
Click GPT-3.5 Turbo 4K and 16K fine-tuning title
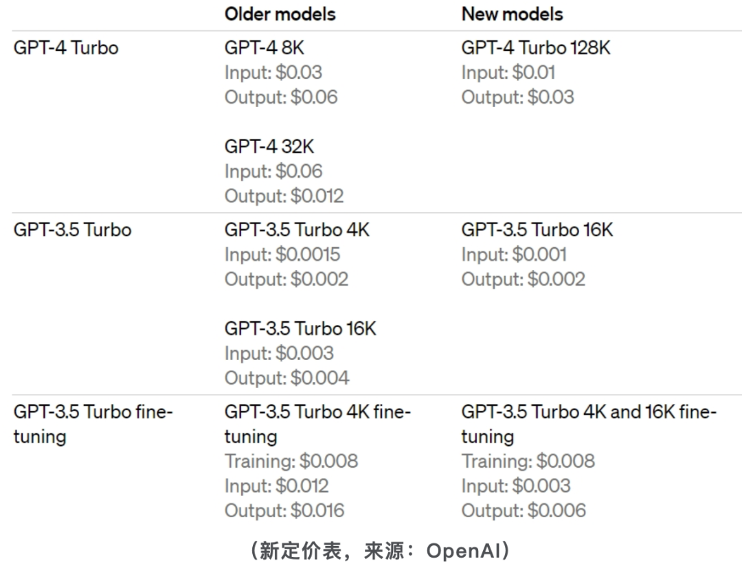(589, 424)
